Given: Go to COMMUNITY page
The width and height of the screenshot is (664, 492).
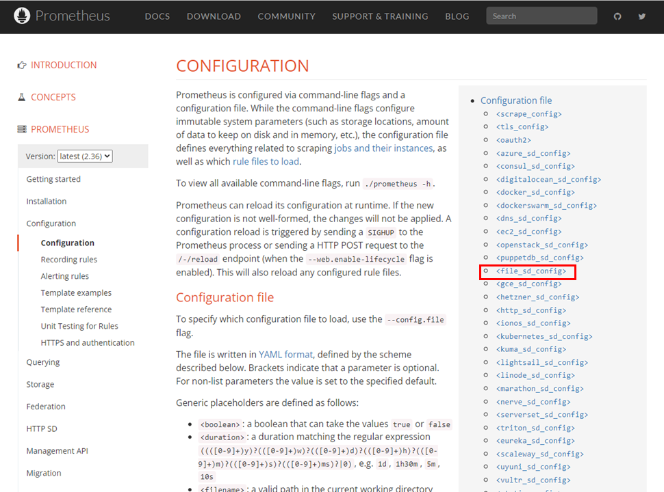Looking at the screenshot, I should tap(287, 16).
